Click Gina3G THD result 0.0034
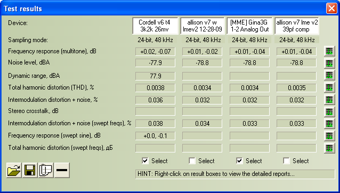The image size is (340, 193). 249,88
